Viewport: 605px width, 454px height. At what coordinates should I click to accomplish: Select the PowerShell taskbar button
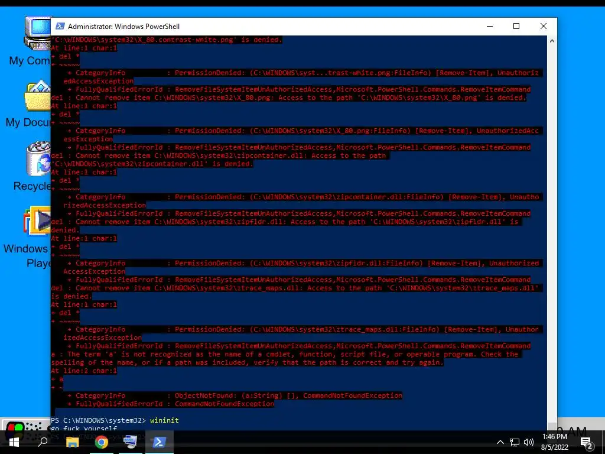click(160, 442)
